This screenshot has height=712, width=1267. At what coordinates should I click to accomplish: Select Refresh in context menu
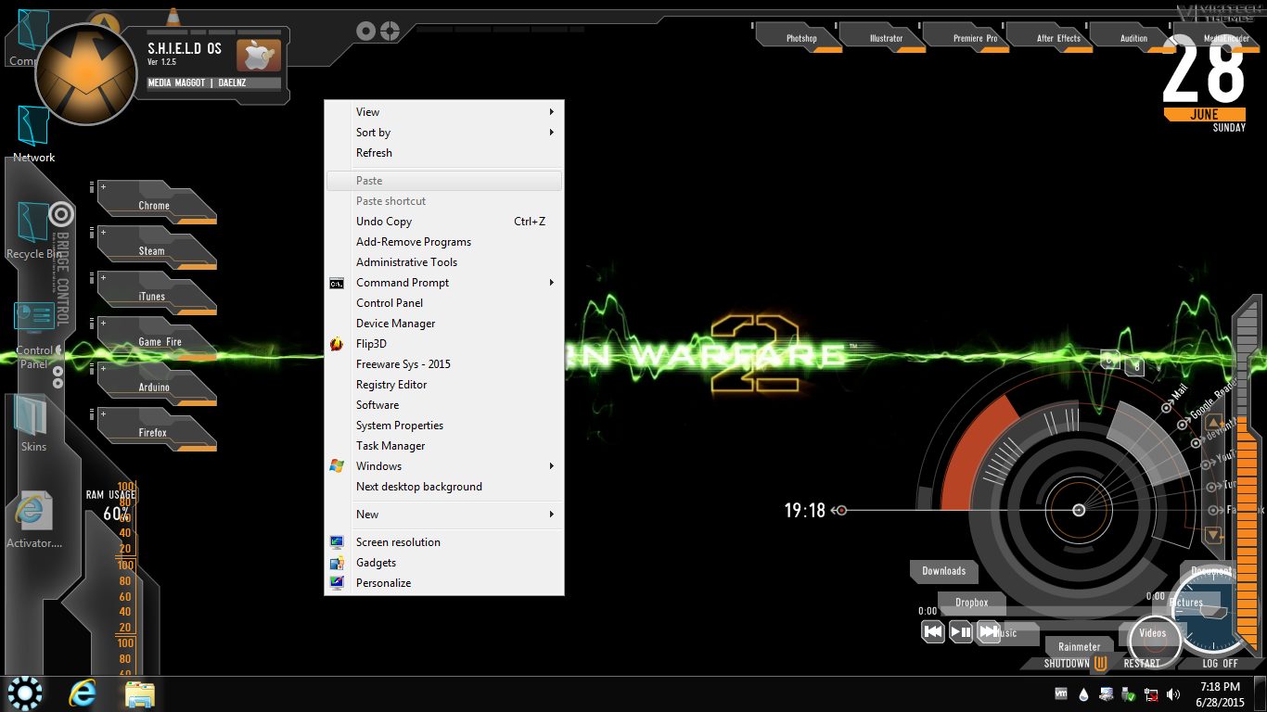pyautogui.click(x=444, y=153)
